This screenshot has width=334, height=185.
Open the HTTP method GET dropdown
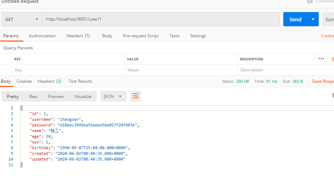(22, 19)
